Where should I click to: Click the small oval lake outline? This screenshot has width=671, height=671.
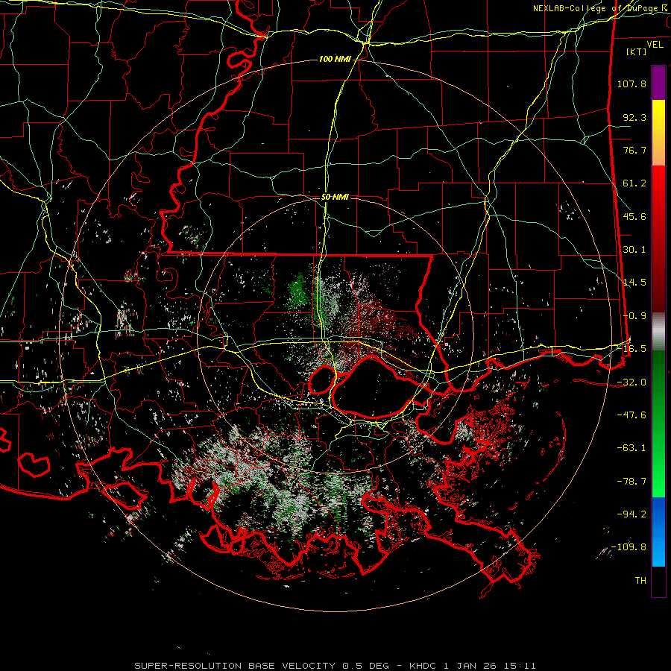322,380
